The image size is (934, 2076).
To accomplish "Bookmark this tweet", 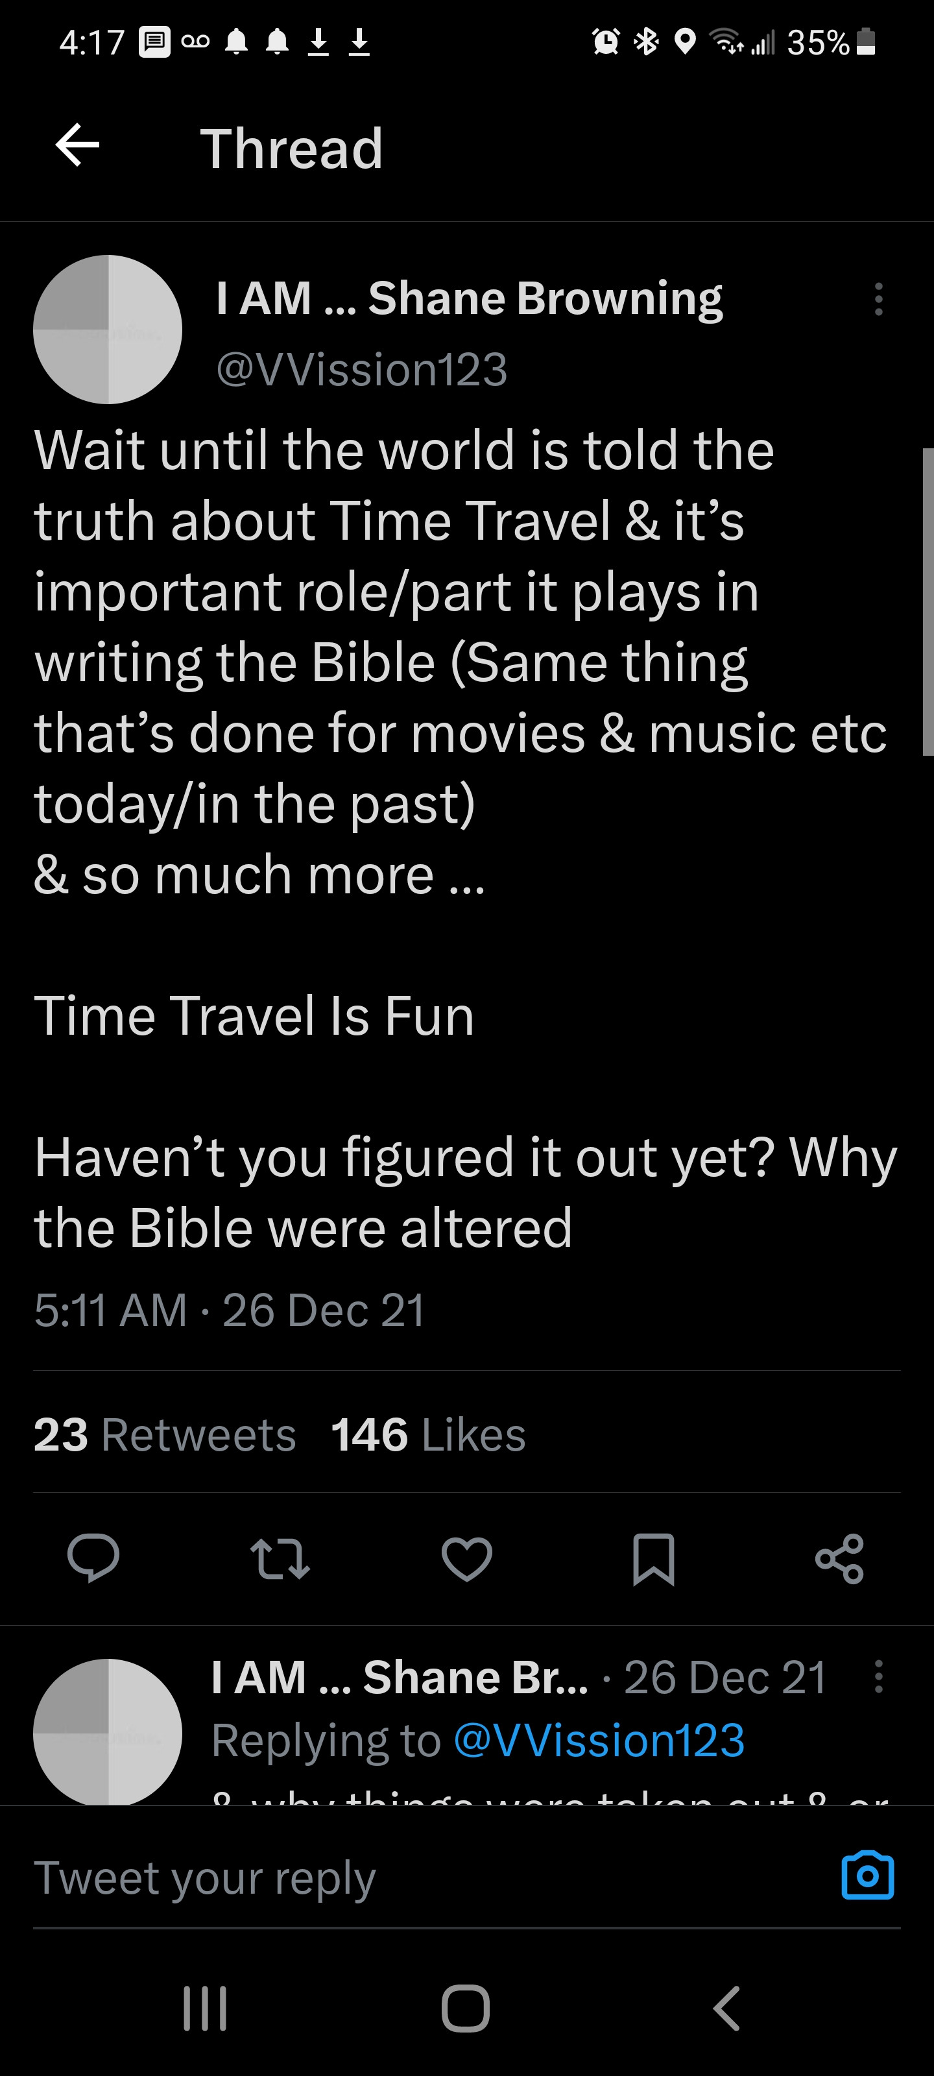I will click(654, 1558).
